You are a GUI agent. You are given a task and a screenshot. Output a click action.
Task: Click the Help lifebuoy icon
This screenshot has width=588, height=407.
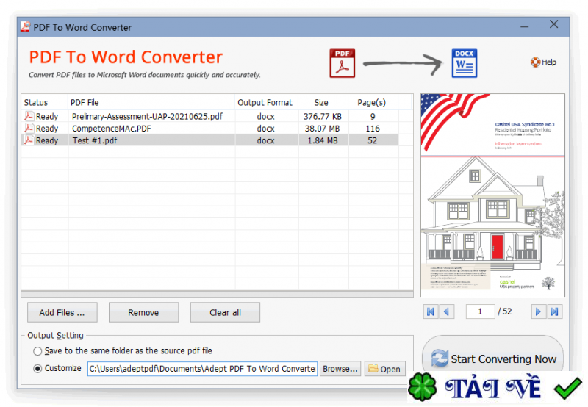[x=535, y=62]
